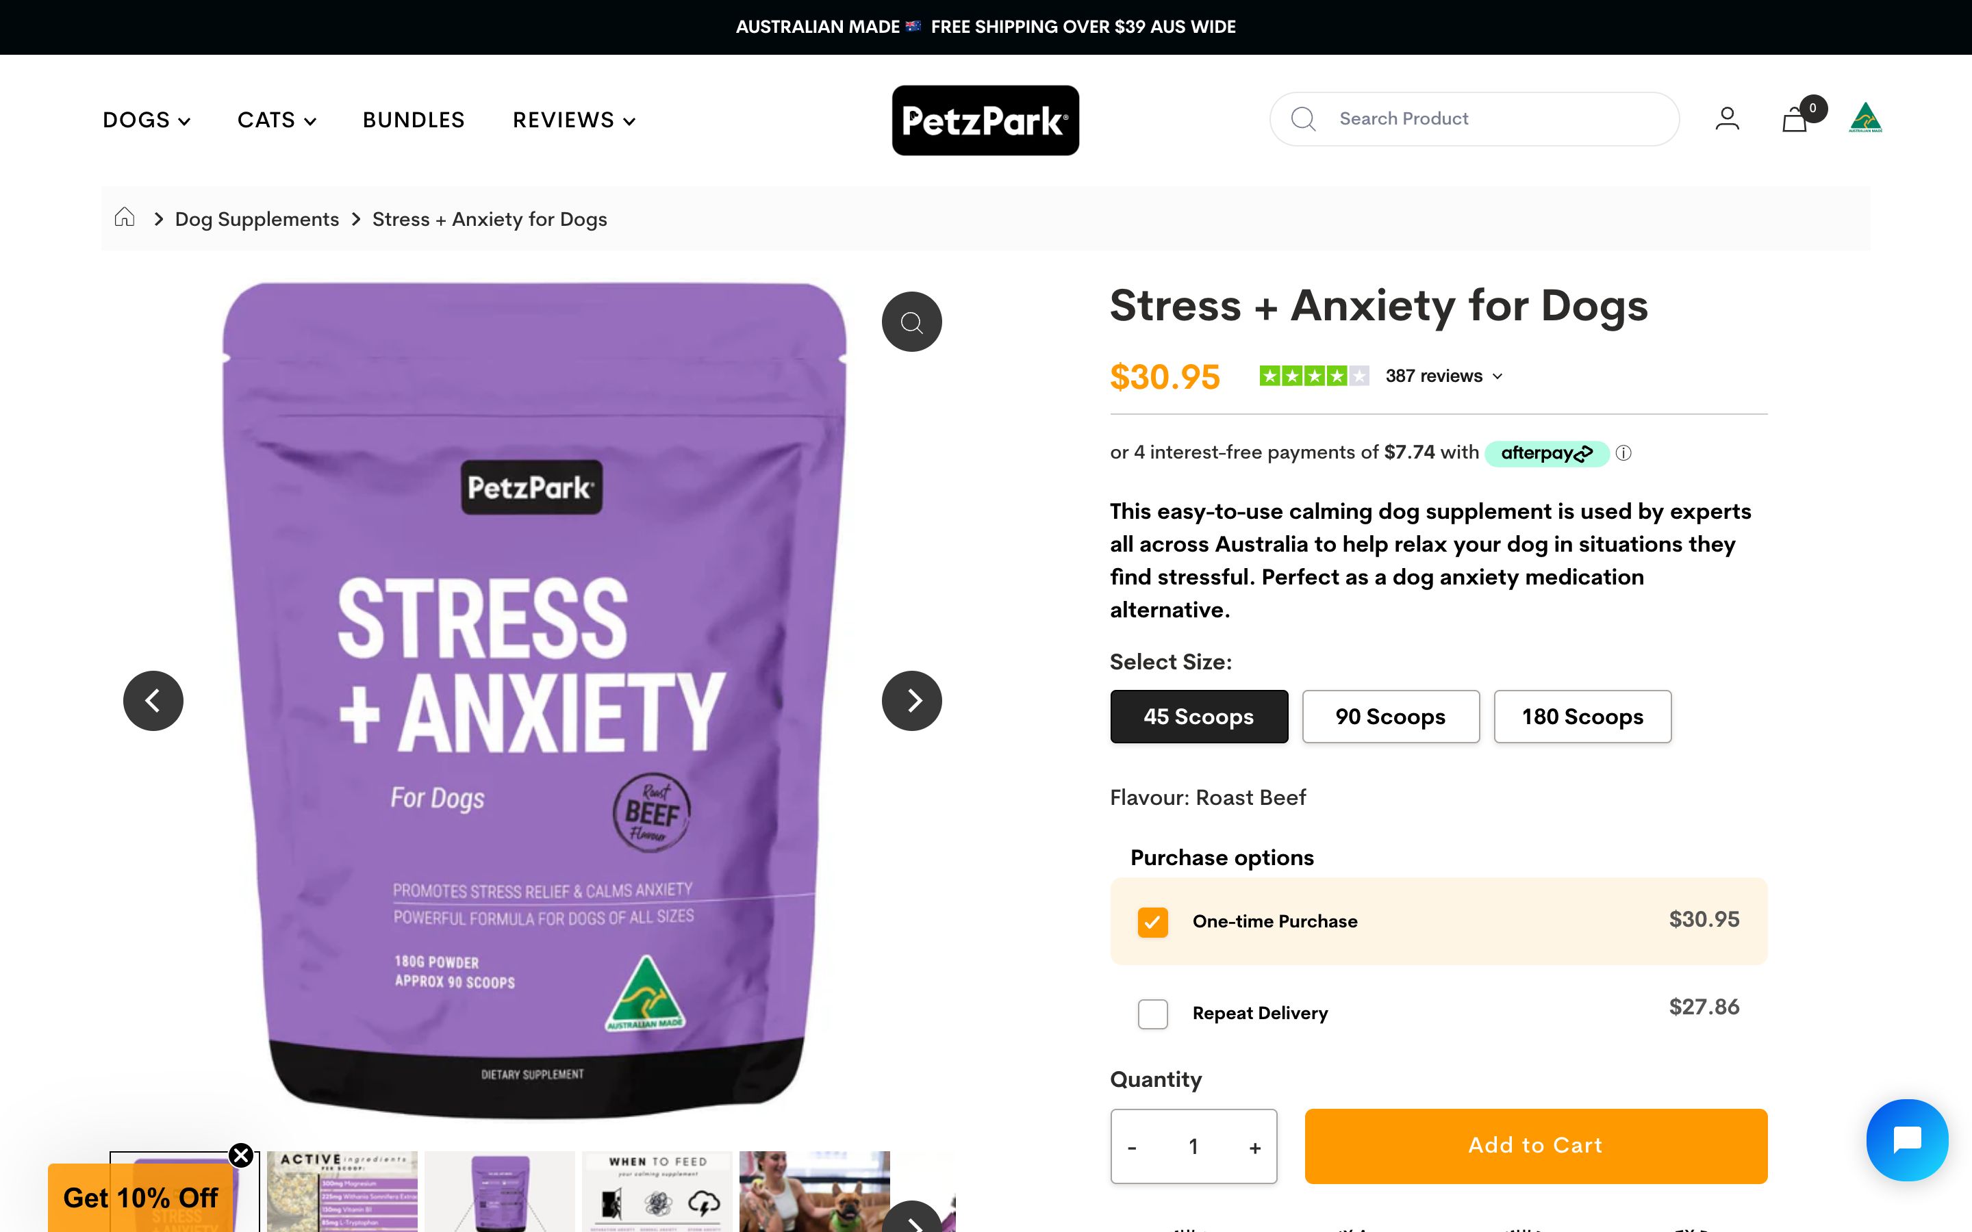Click the home breadcrumb icon

tap(125, 218)
